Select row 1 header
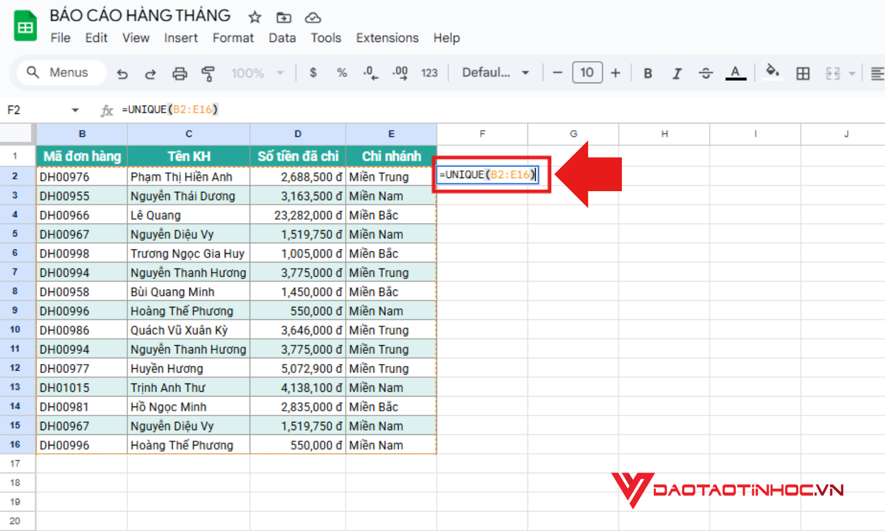 [15, 156]
